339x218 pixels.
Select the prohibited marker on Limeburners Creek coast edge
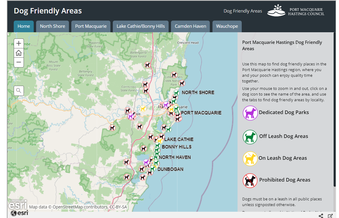coord(182,83)
